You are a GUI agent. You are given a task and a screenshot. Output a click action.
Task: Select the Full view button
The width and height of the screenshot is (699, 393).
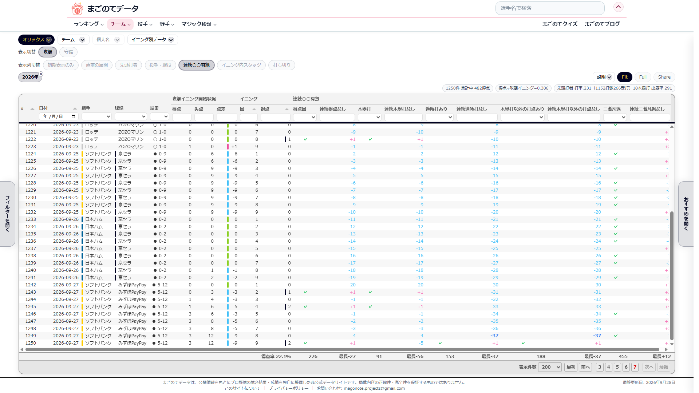point(643,77)
